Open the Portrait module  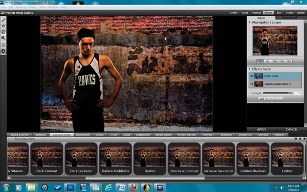point(256,12)
